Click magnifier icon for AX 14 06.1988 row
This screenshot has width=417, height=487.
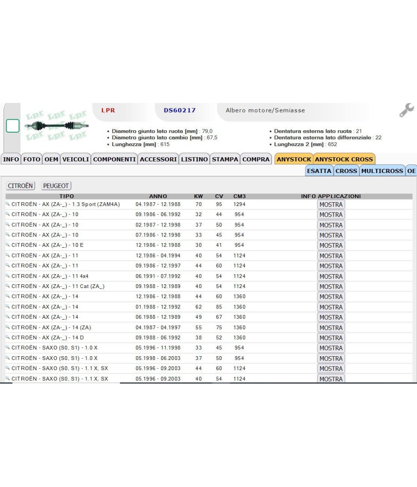[x=8, y=317]
